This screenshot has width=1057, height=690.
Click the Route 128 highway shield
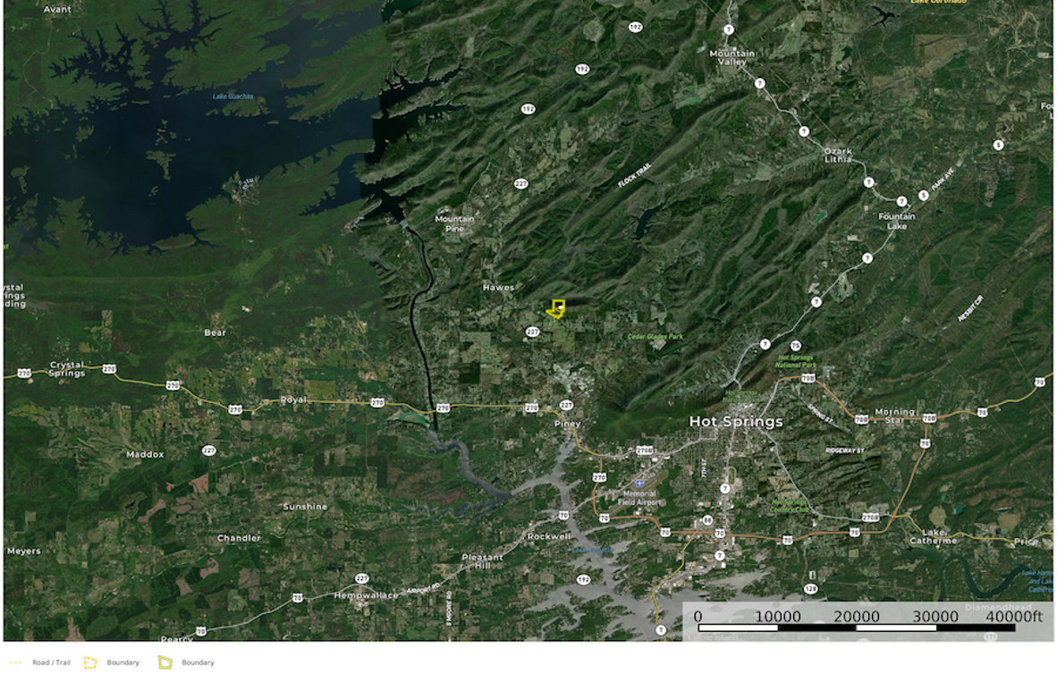coord(810,589)
